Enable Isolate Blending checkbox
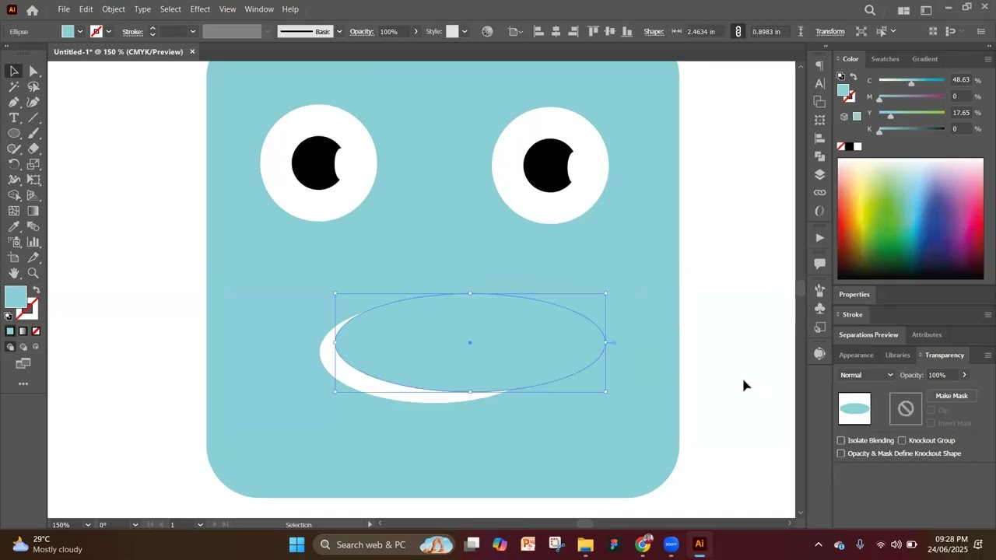Screen dimensions: 996x560 click(x=840, y=440)
